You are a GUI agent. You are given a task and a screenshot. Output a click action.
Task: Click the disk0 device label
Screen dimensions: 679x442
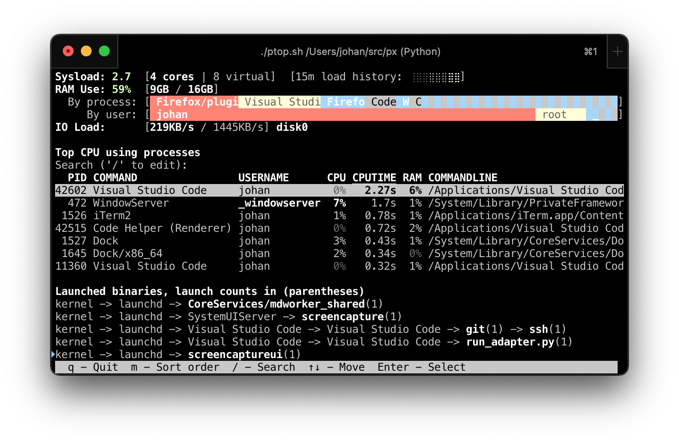coord(292,127)
